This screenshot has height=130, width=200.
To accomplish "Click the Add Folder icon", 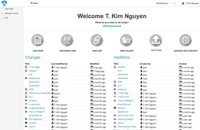I will [x=126, y=40].
